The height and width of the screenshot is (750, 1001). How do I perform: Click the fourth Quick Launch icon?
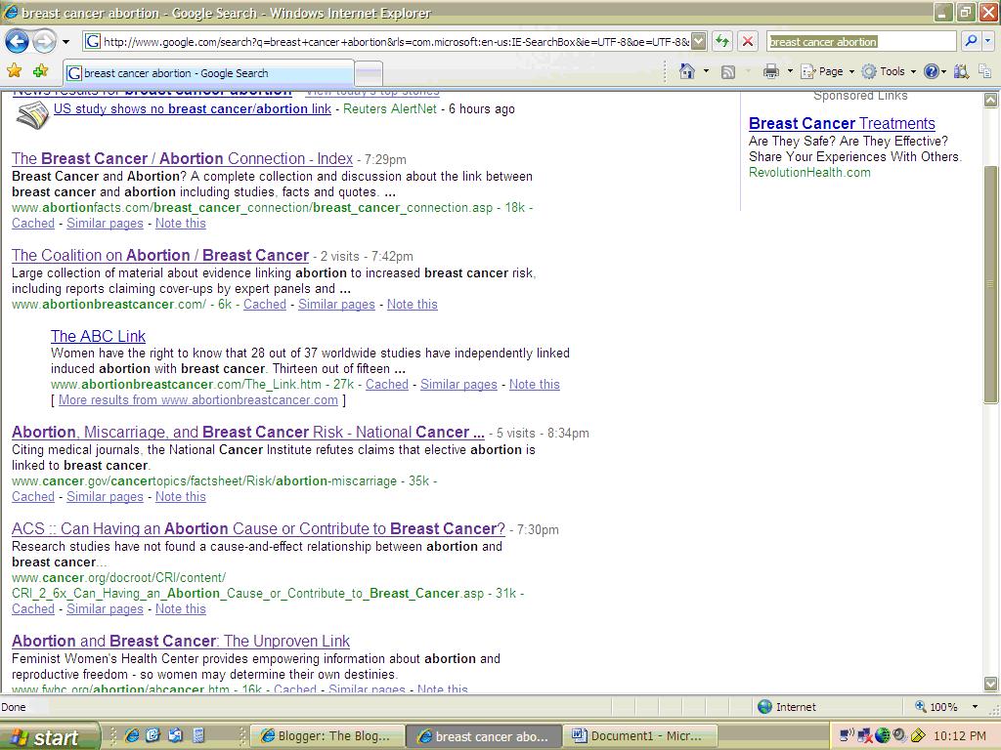[197, 735]
